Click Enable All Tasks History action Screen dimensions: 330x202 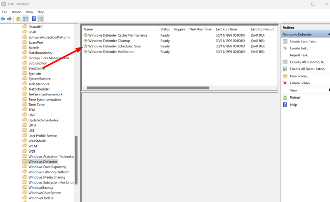tap(307, 69)
